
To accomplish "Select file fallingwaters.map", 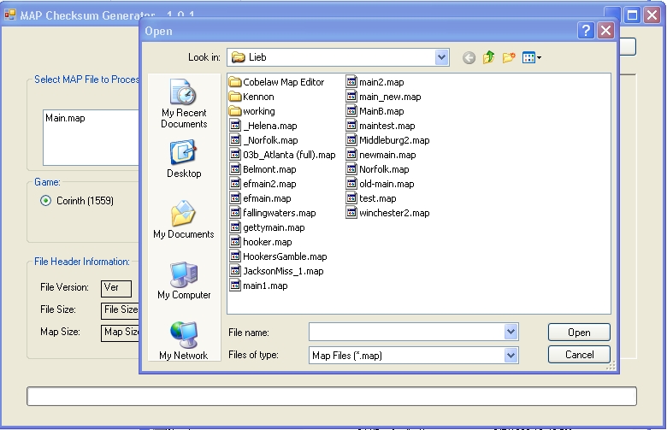I will [x=273, y=213].
